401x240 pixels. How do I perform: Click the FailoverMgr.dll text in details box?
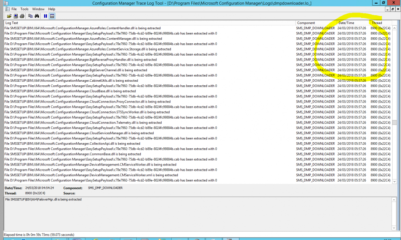pos(43,200)
